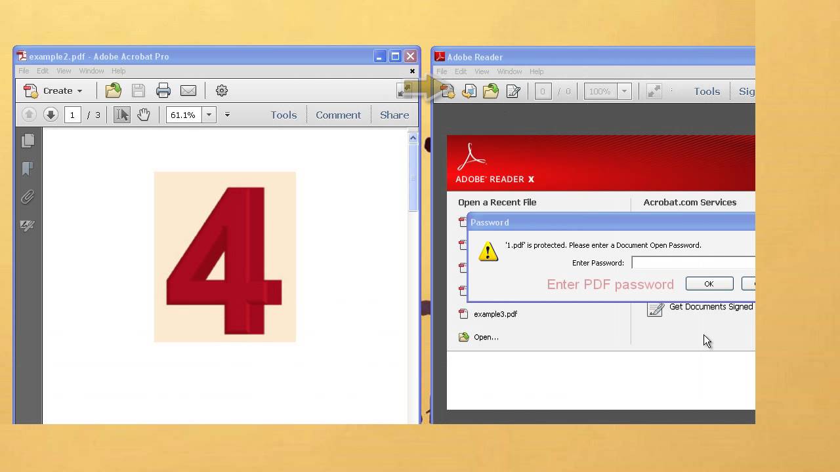The height and width of the screenshot is (472, 840).
Task: Click the Reader page number field showing 0
Action: pyautogui.click(x=543, y=92)
